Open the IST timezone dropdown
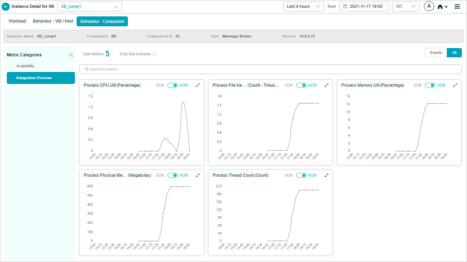The image size is (467, 262). tap(405, 6)
